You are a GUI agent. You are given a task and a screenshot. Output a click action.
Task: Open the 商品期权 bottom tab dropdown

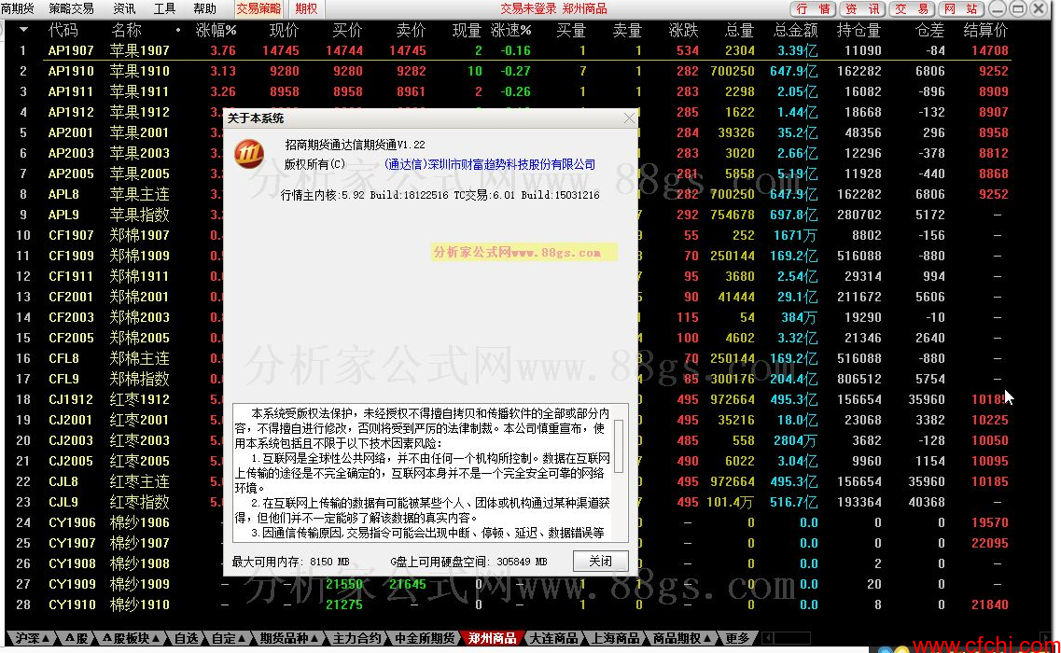[x=681, y=638]
